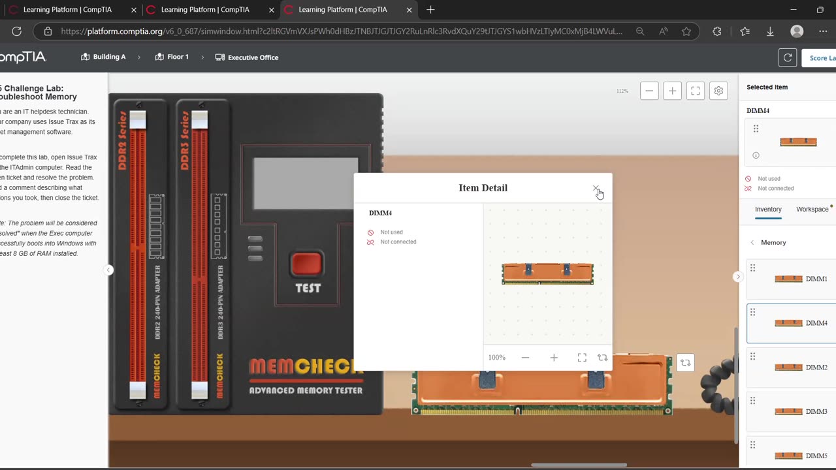Screen dimensions: 836x470
Task: Zoom out in the Item Detail viewer
Action: click(x=525, y=358)
